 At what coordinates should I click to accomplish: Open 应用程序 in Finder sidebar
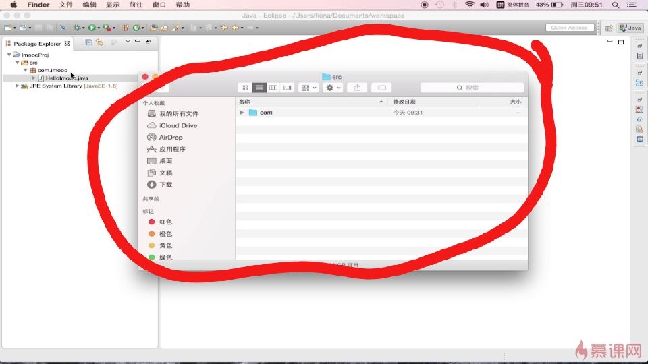[x=167, y=149]
